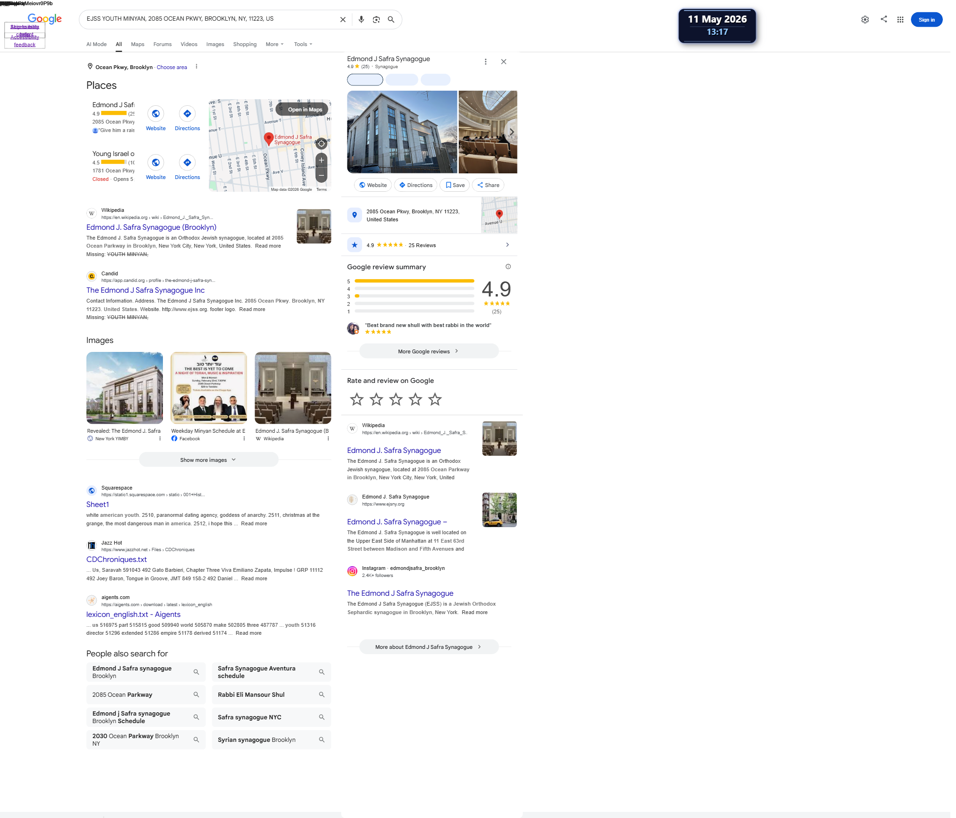Get Directions for Young Israel place
The width and height of the screenshot is (956, 818).
(187, 163)
